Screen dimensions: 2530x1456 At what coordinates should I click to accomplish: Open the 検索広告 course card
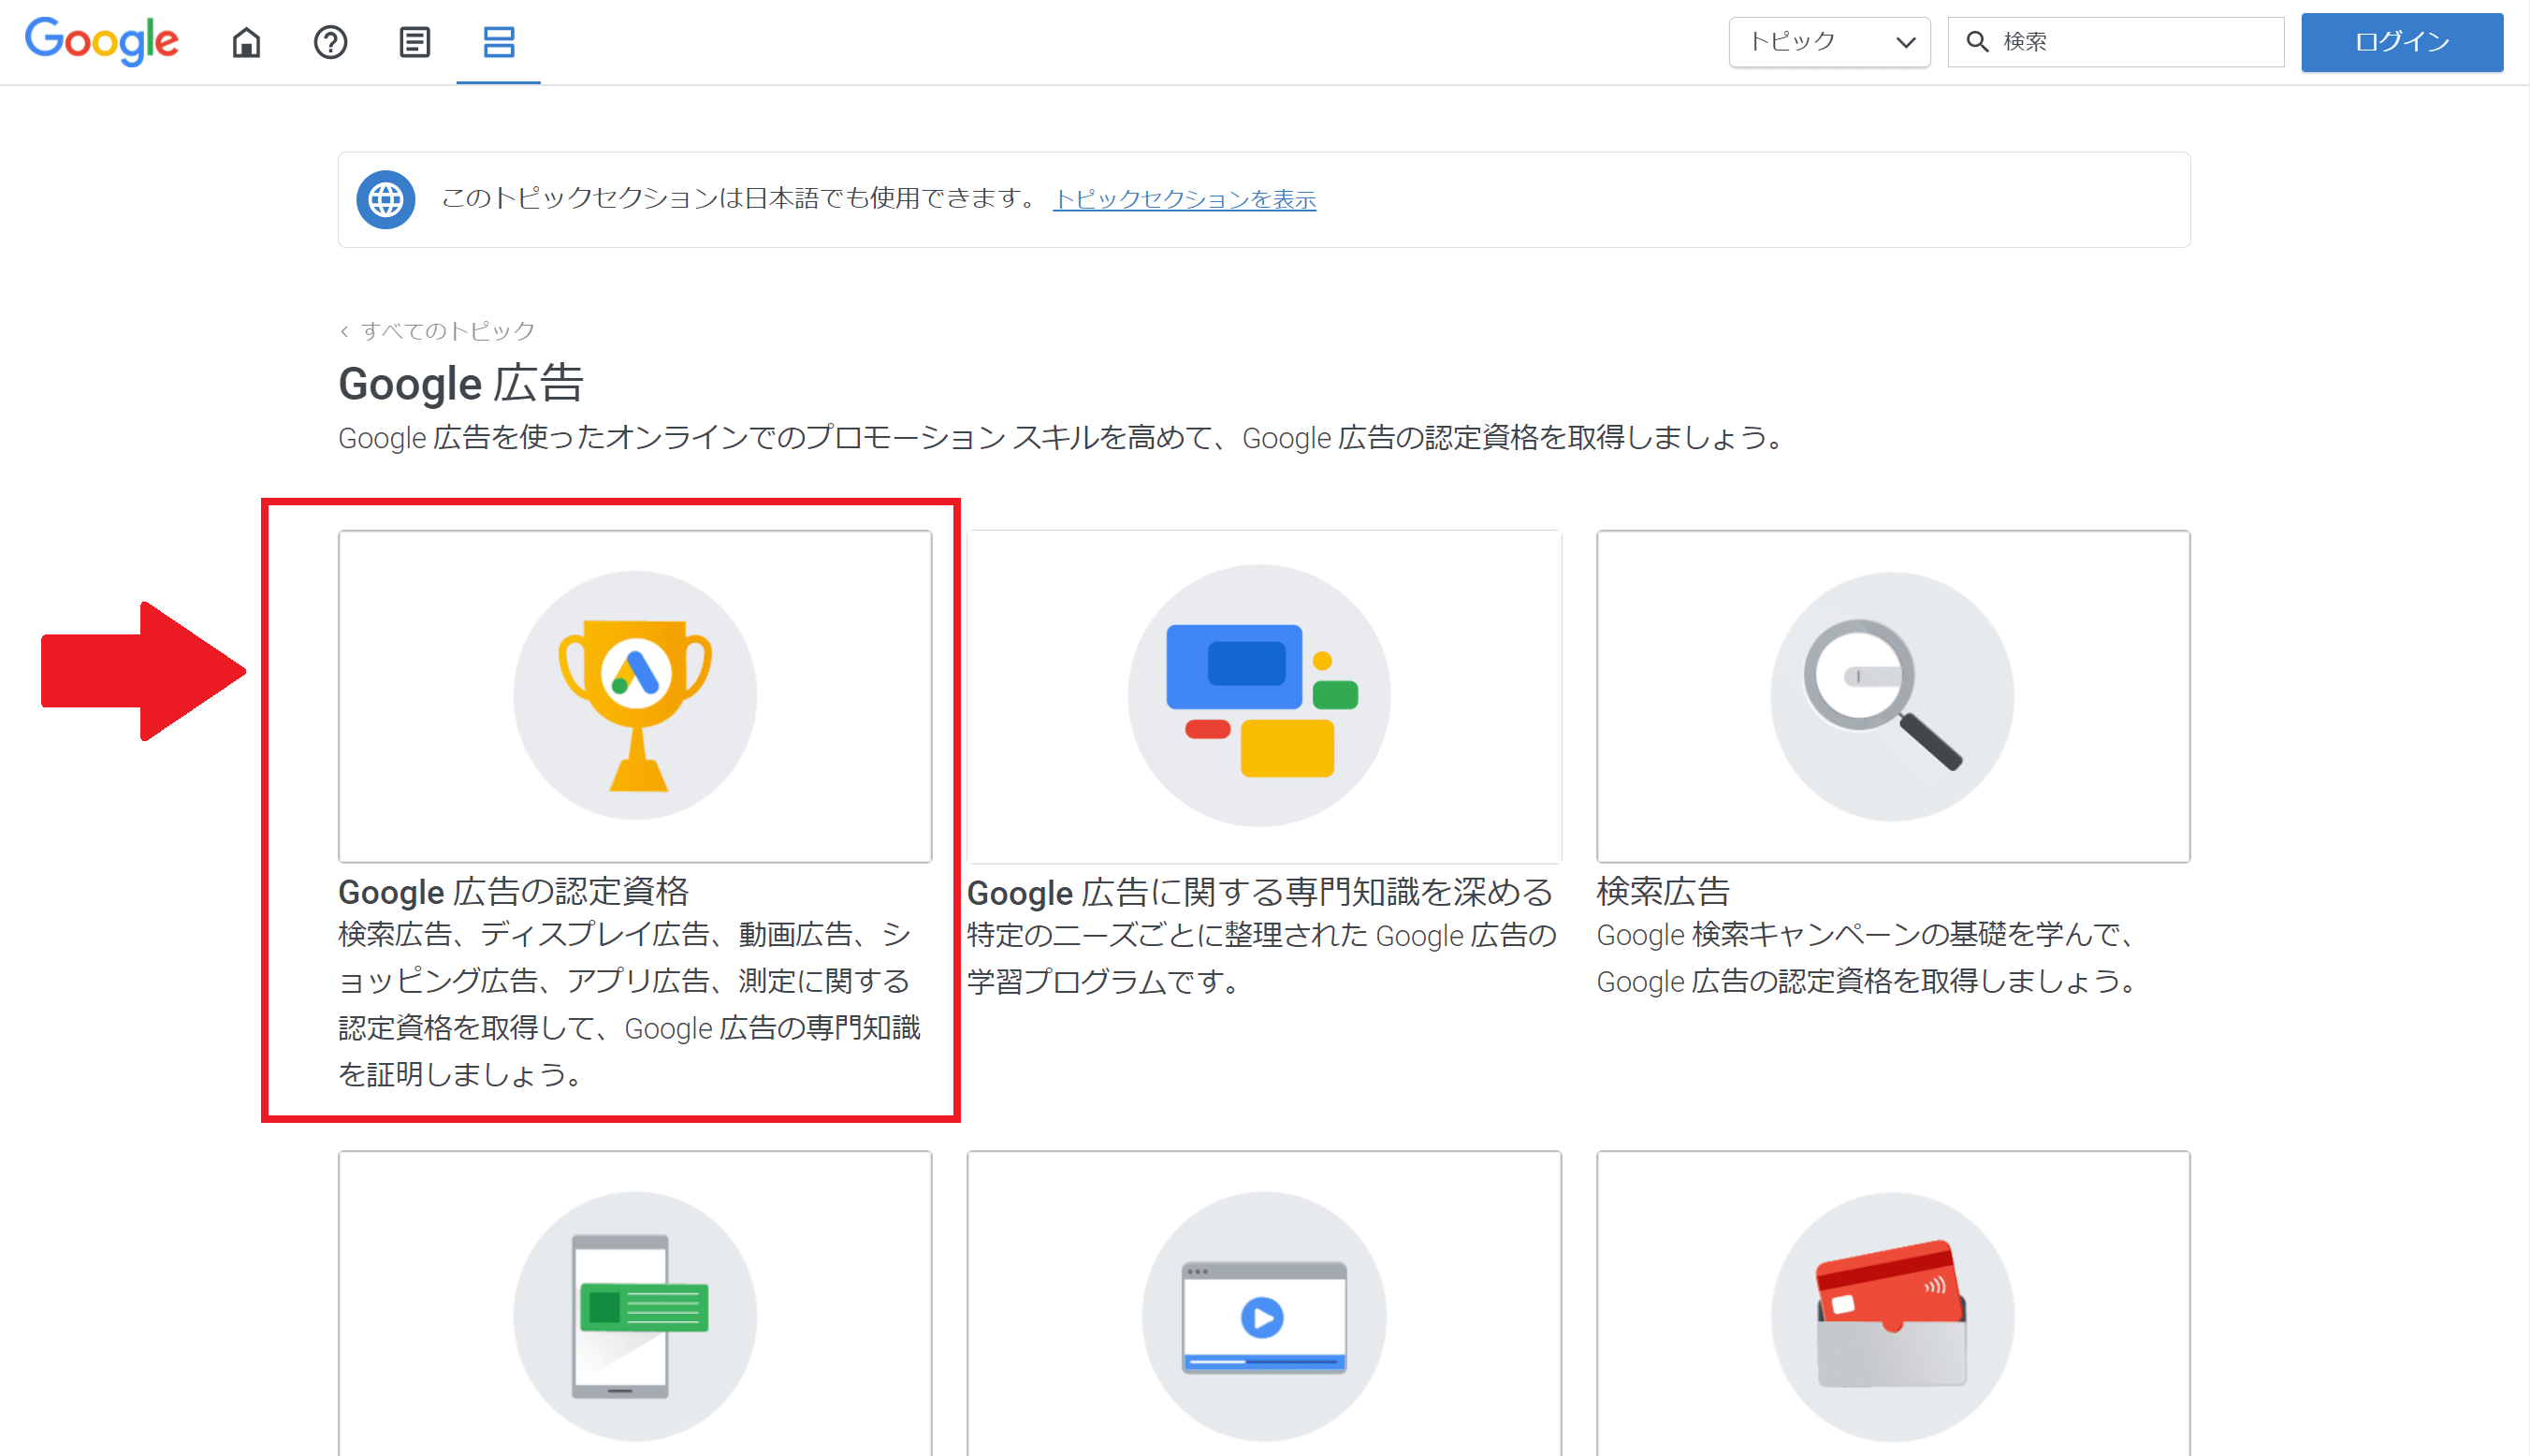(1663, 891)
